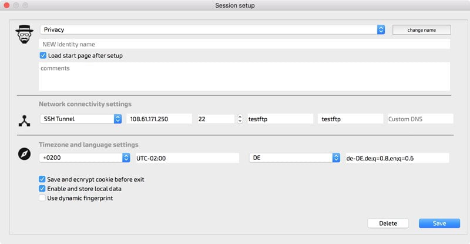Click the Heisenberg hat-and-glasses identity avatar icon
Image resolution: width=470 pixels, height=244 pixels.
tap(24, 34)
